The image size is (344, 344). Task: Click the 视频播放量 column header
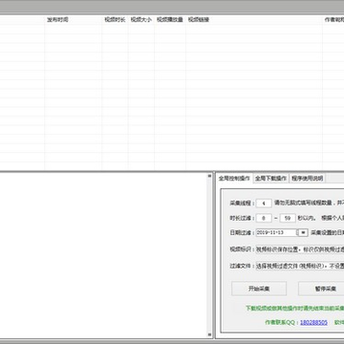[170, 20]
